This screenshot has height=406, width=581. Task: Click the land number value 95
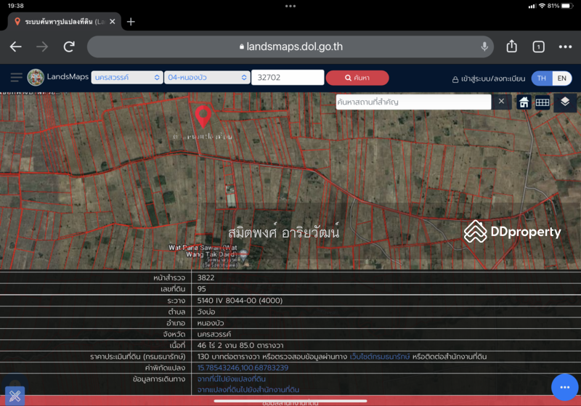201,288
